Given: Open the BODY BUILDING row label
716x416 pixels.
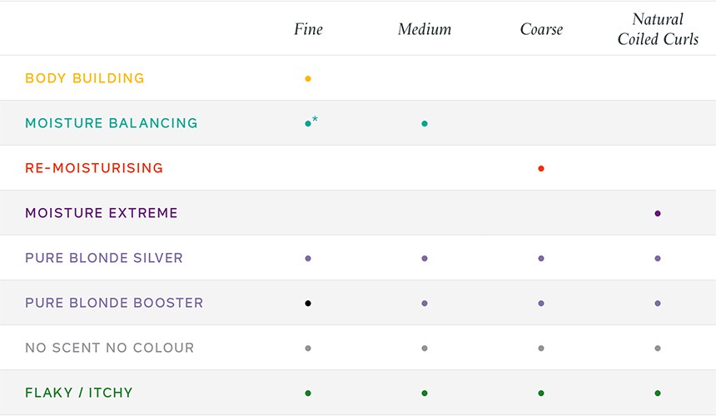Looking at the screenshot, I should 85,78.
